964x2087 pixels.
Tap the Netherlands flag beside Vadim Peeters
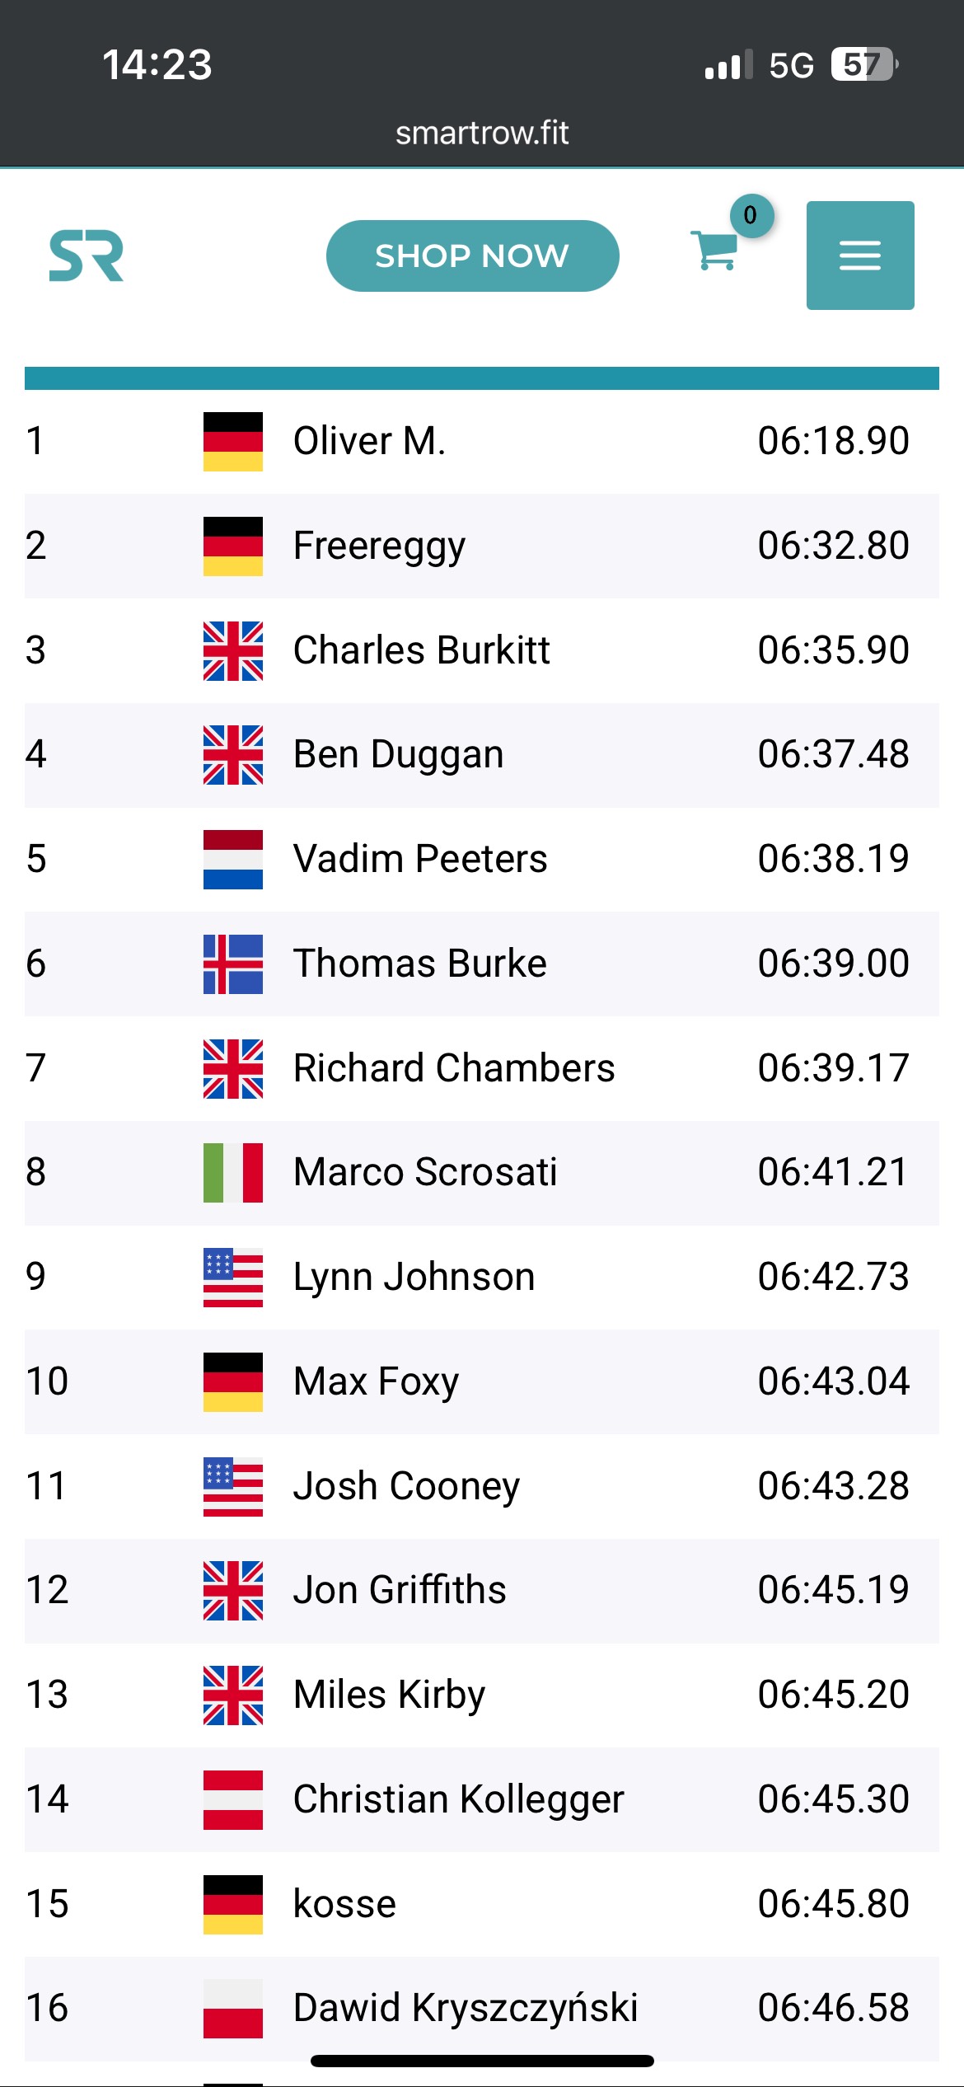(233, 860)
